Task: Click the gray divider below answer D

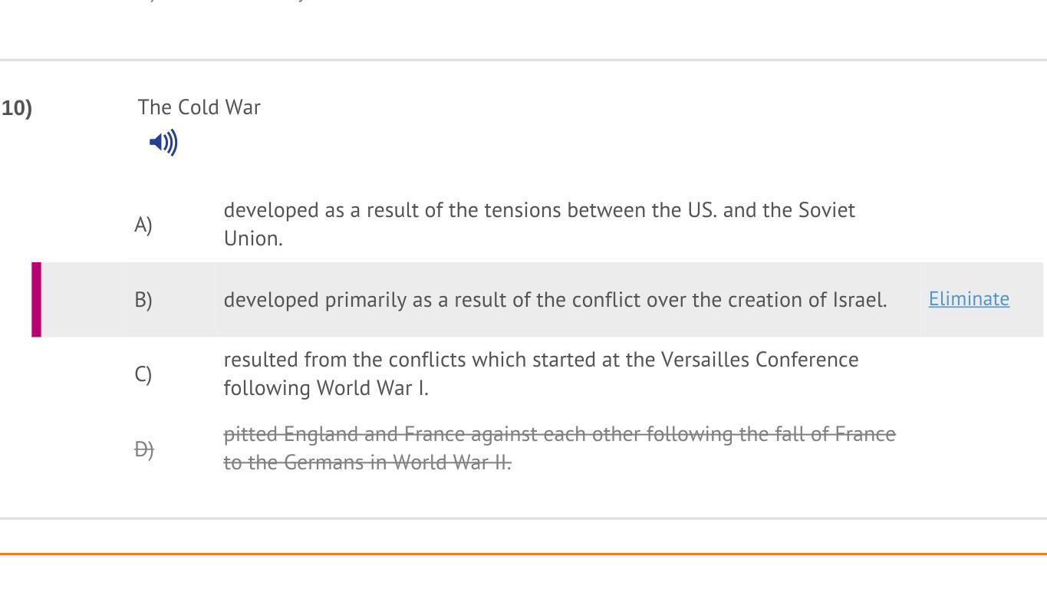Action: pos(523,518)
